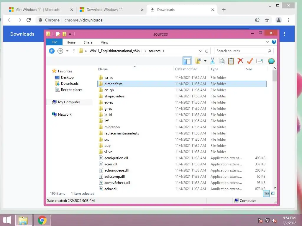This screenshot has height=226, width=302.
Task: Select the acmigration.dll file
Action: tap(182, 158)
